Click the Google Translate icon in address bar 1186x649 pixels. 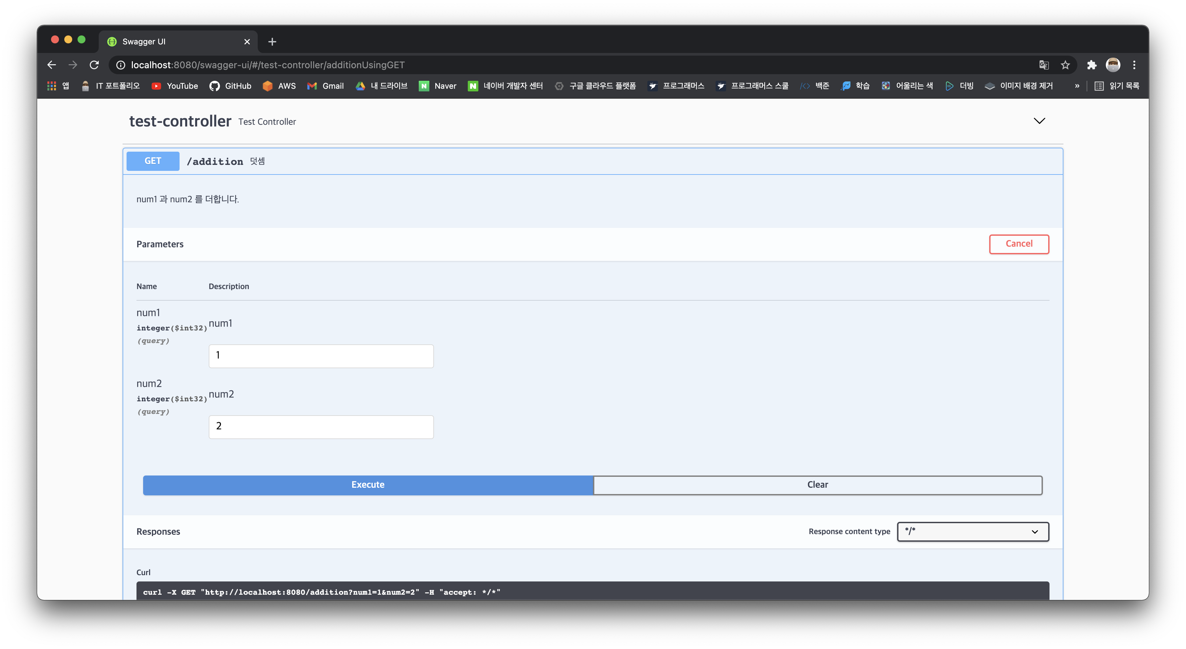click(1044, 65)
